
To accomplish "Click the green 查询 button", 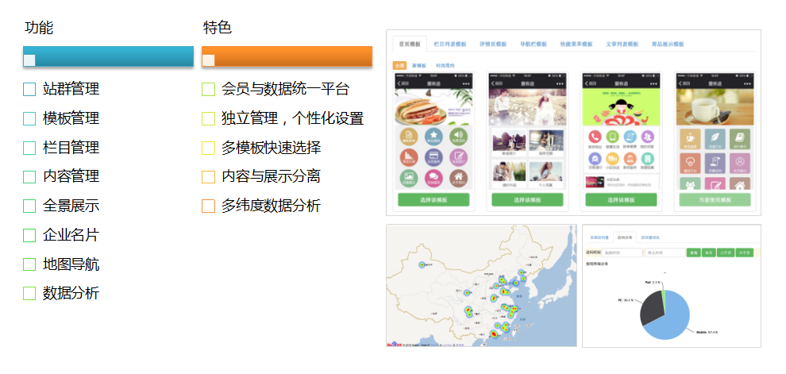I will click(x=694, y=253).
